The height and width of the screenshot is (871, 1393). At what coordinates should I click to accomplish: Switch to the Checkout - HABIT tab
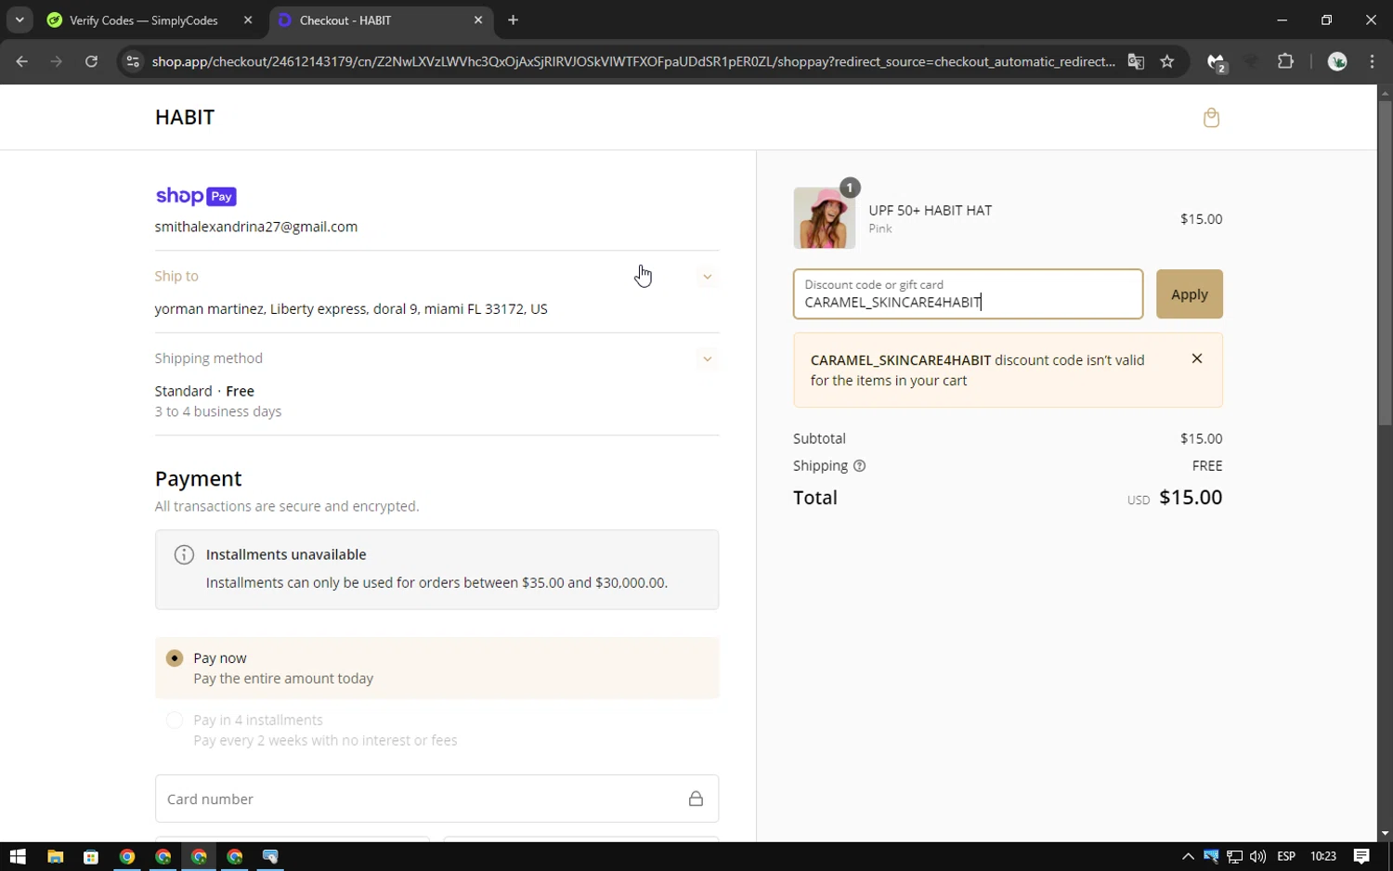pos(382,20)
